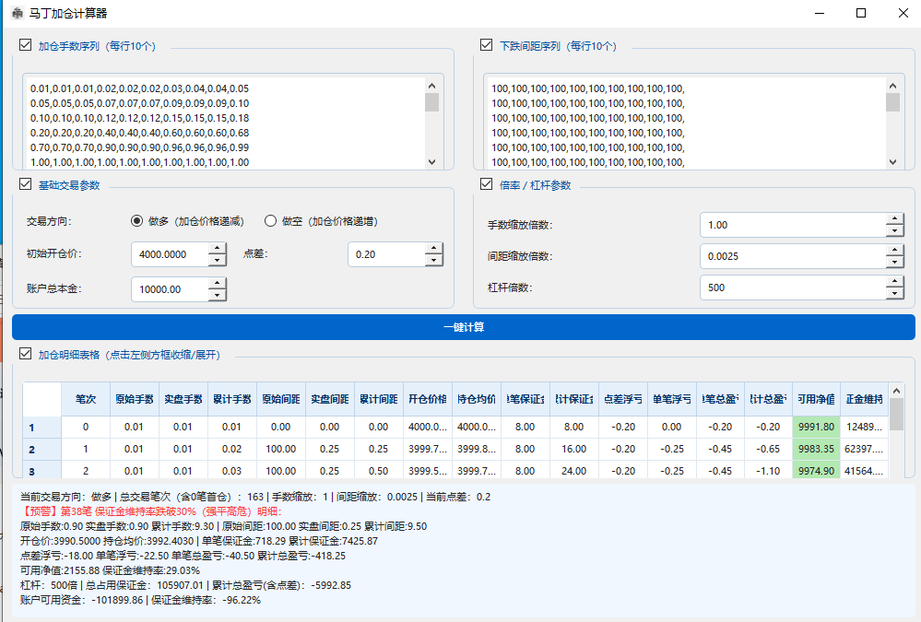Viewport: 921px width, 622px height.
Task: Click the 实盘间距 column header
Action: click(x=329, y=399)
